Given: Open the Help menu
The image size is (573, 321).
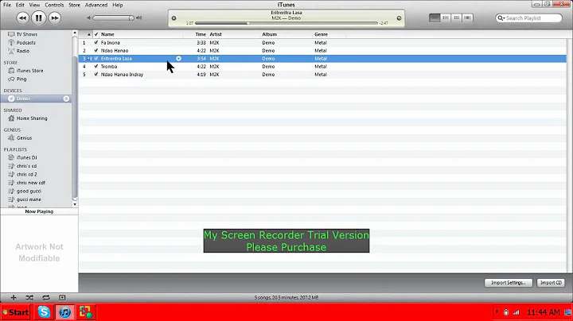Looking at the screenshot, I should click(117, 5).
